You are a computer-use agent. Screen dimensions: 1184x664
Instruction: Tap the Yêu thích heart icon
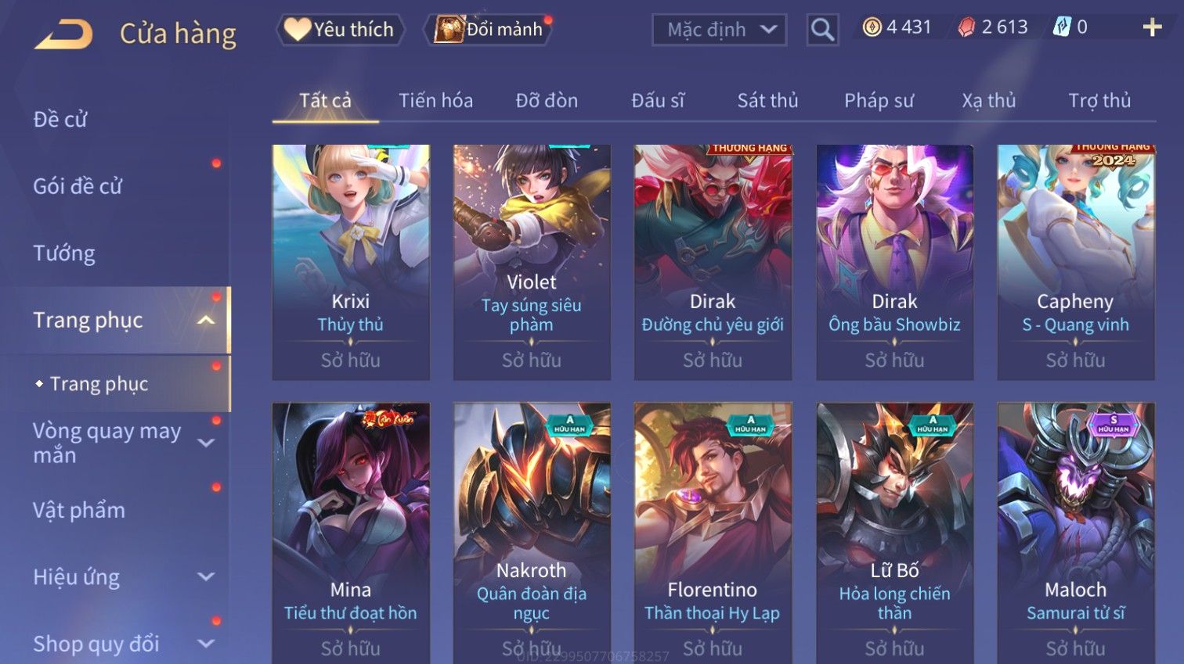(297, 30)
